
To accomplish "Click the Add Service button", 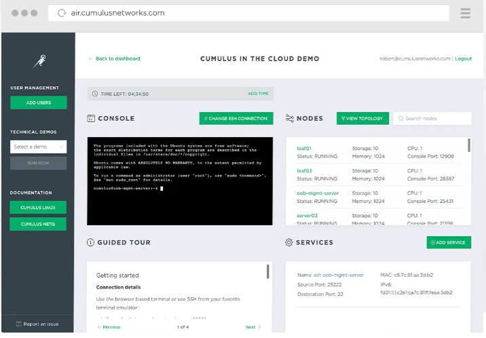I will 449,242.
